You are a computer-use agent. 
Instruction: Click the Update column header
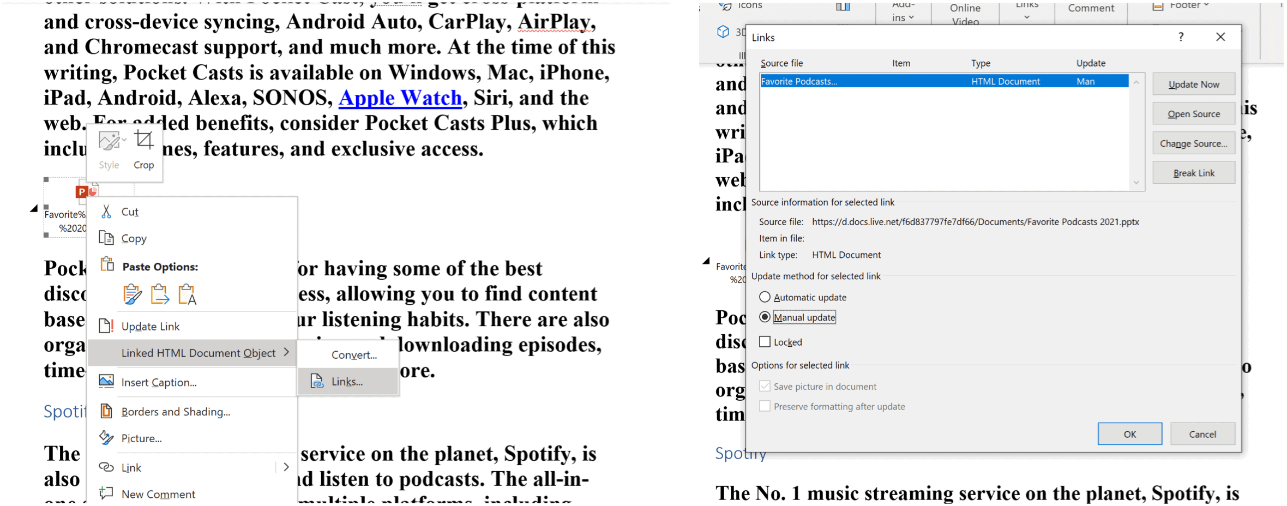[1091, 63]
